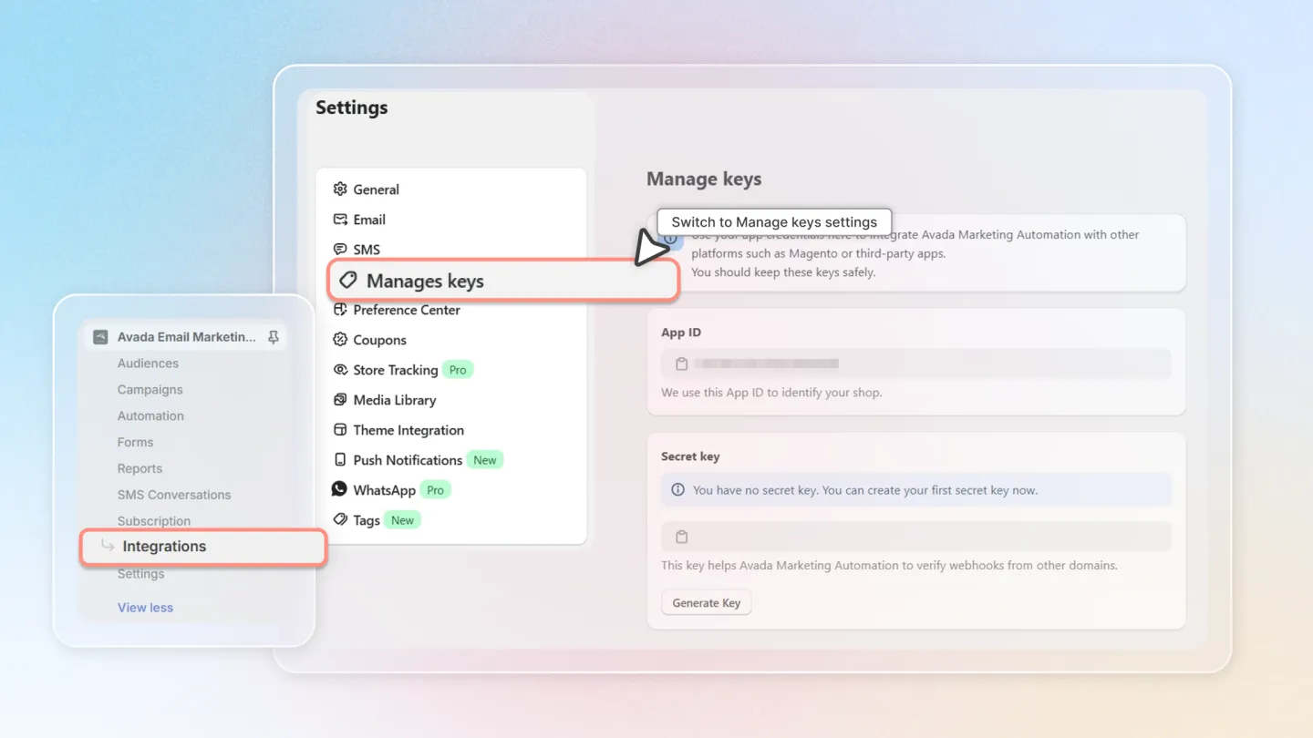1313x738 pixels.
Task: Click the Media Library icon
Action: pyautogui.click(x=340, y=400)
